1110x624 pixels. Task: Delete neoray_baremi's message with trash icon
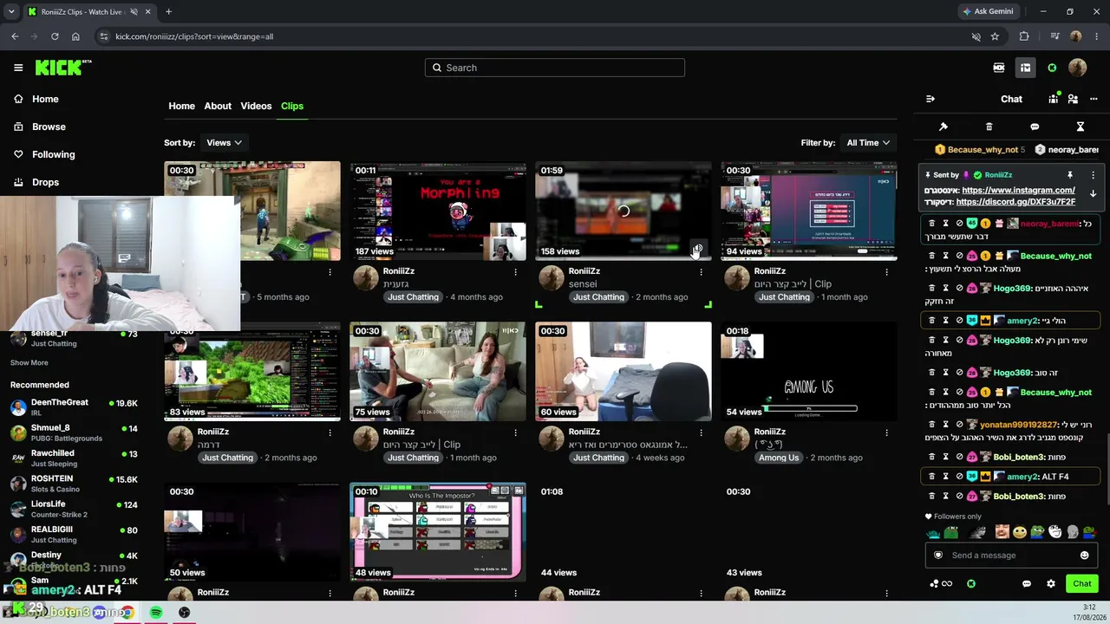(932, 224)
